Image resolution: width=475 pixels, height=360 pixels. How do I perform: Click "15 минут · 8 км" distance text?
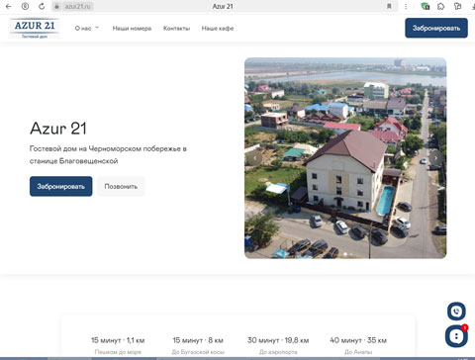point(198,340)
